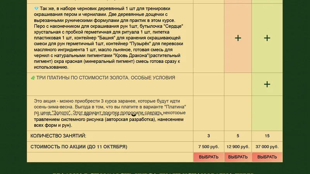Click plus sign in orange column

point(238,38)
